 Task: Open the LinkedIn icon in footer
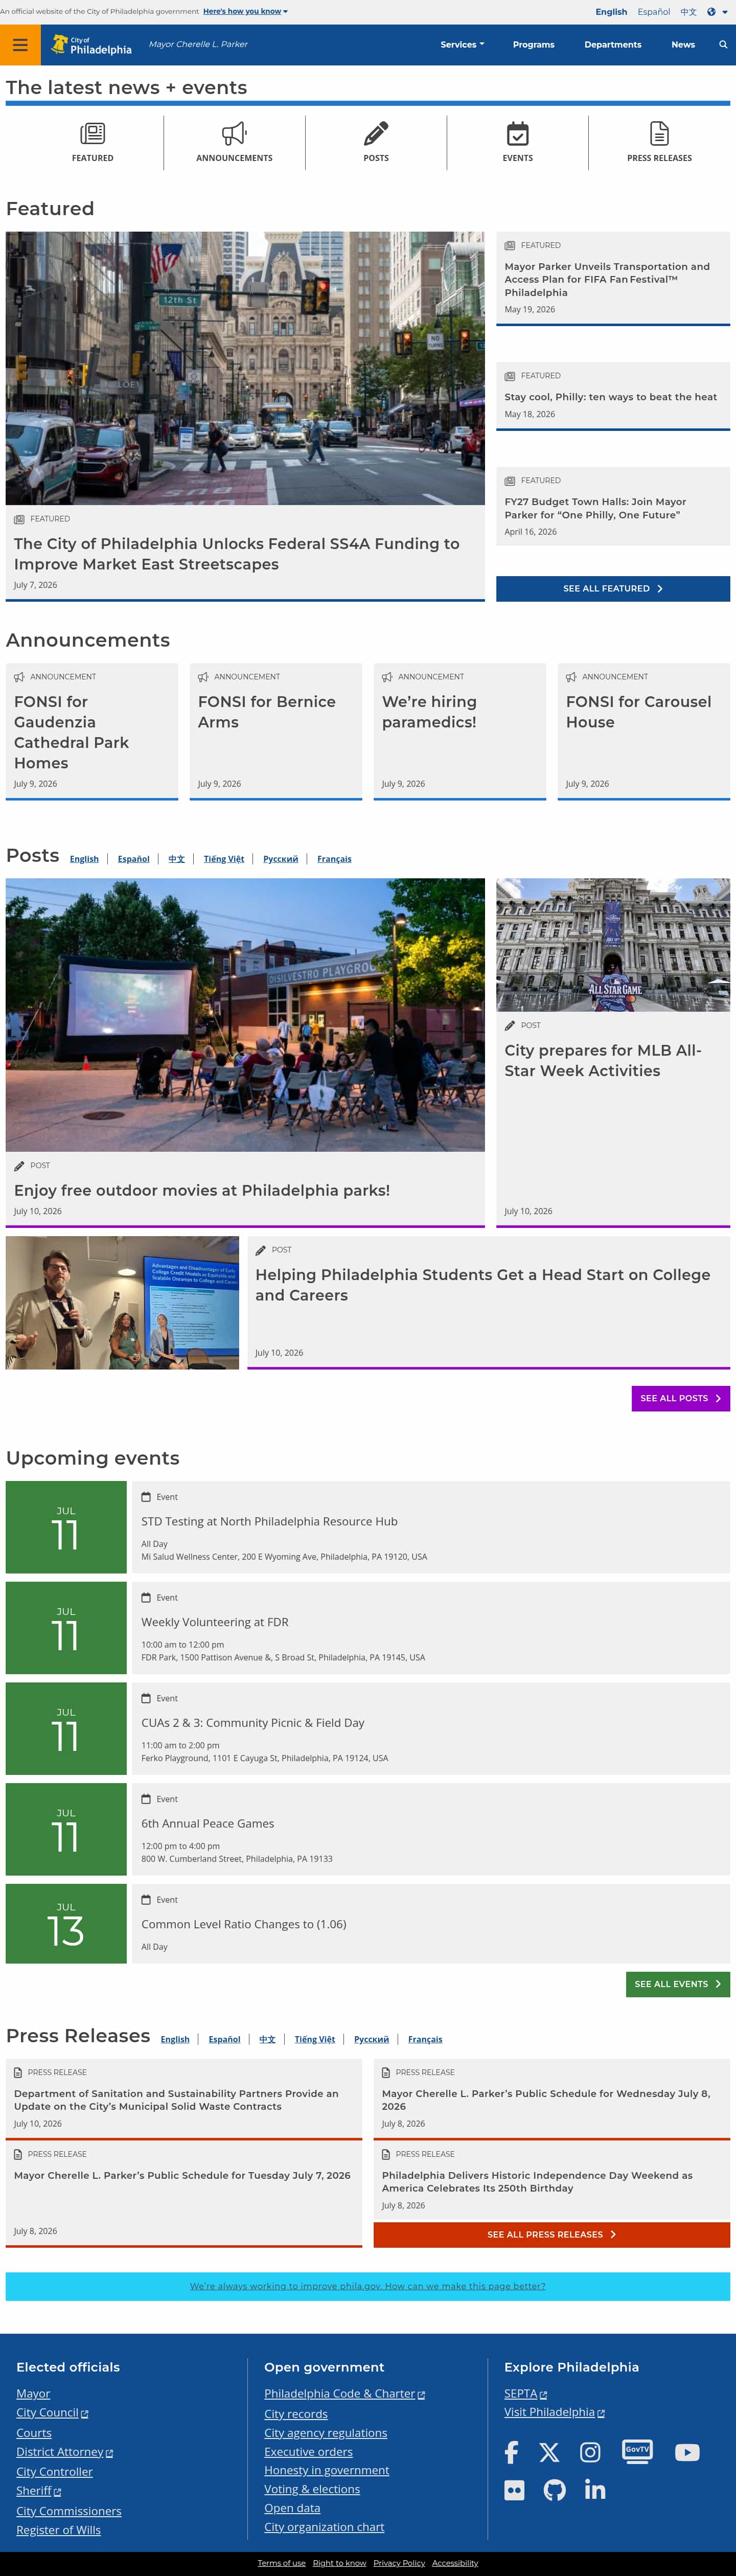click(595, 2490)
